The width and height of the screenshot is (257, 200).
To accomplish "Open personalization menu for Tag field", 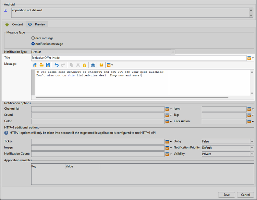I will point(250,115).
